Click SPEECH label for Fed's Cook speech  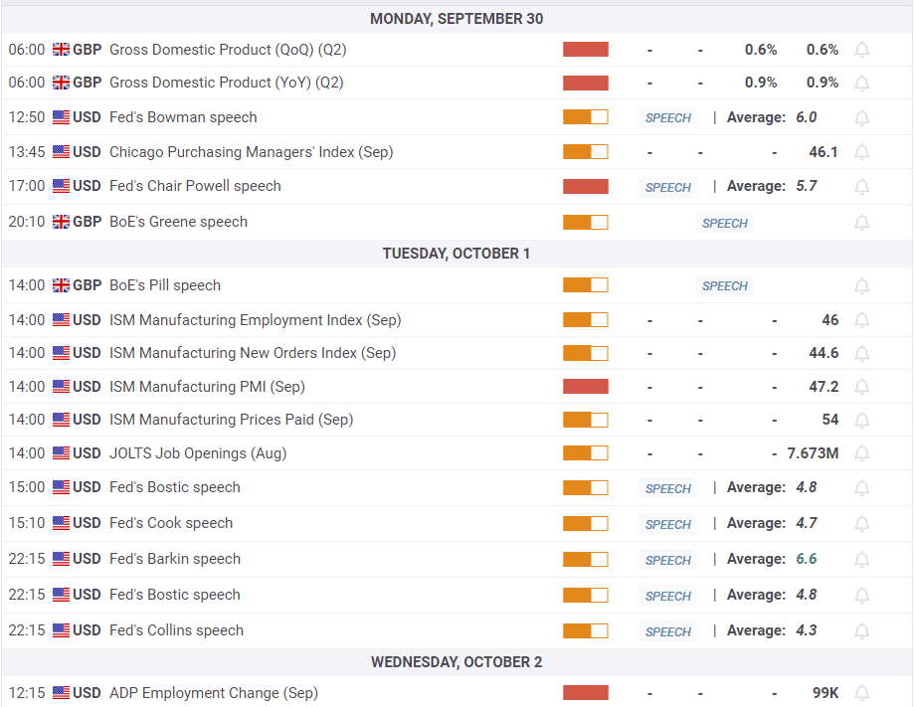667,524
